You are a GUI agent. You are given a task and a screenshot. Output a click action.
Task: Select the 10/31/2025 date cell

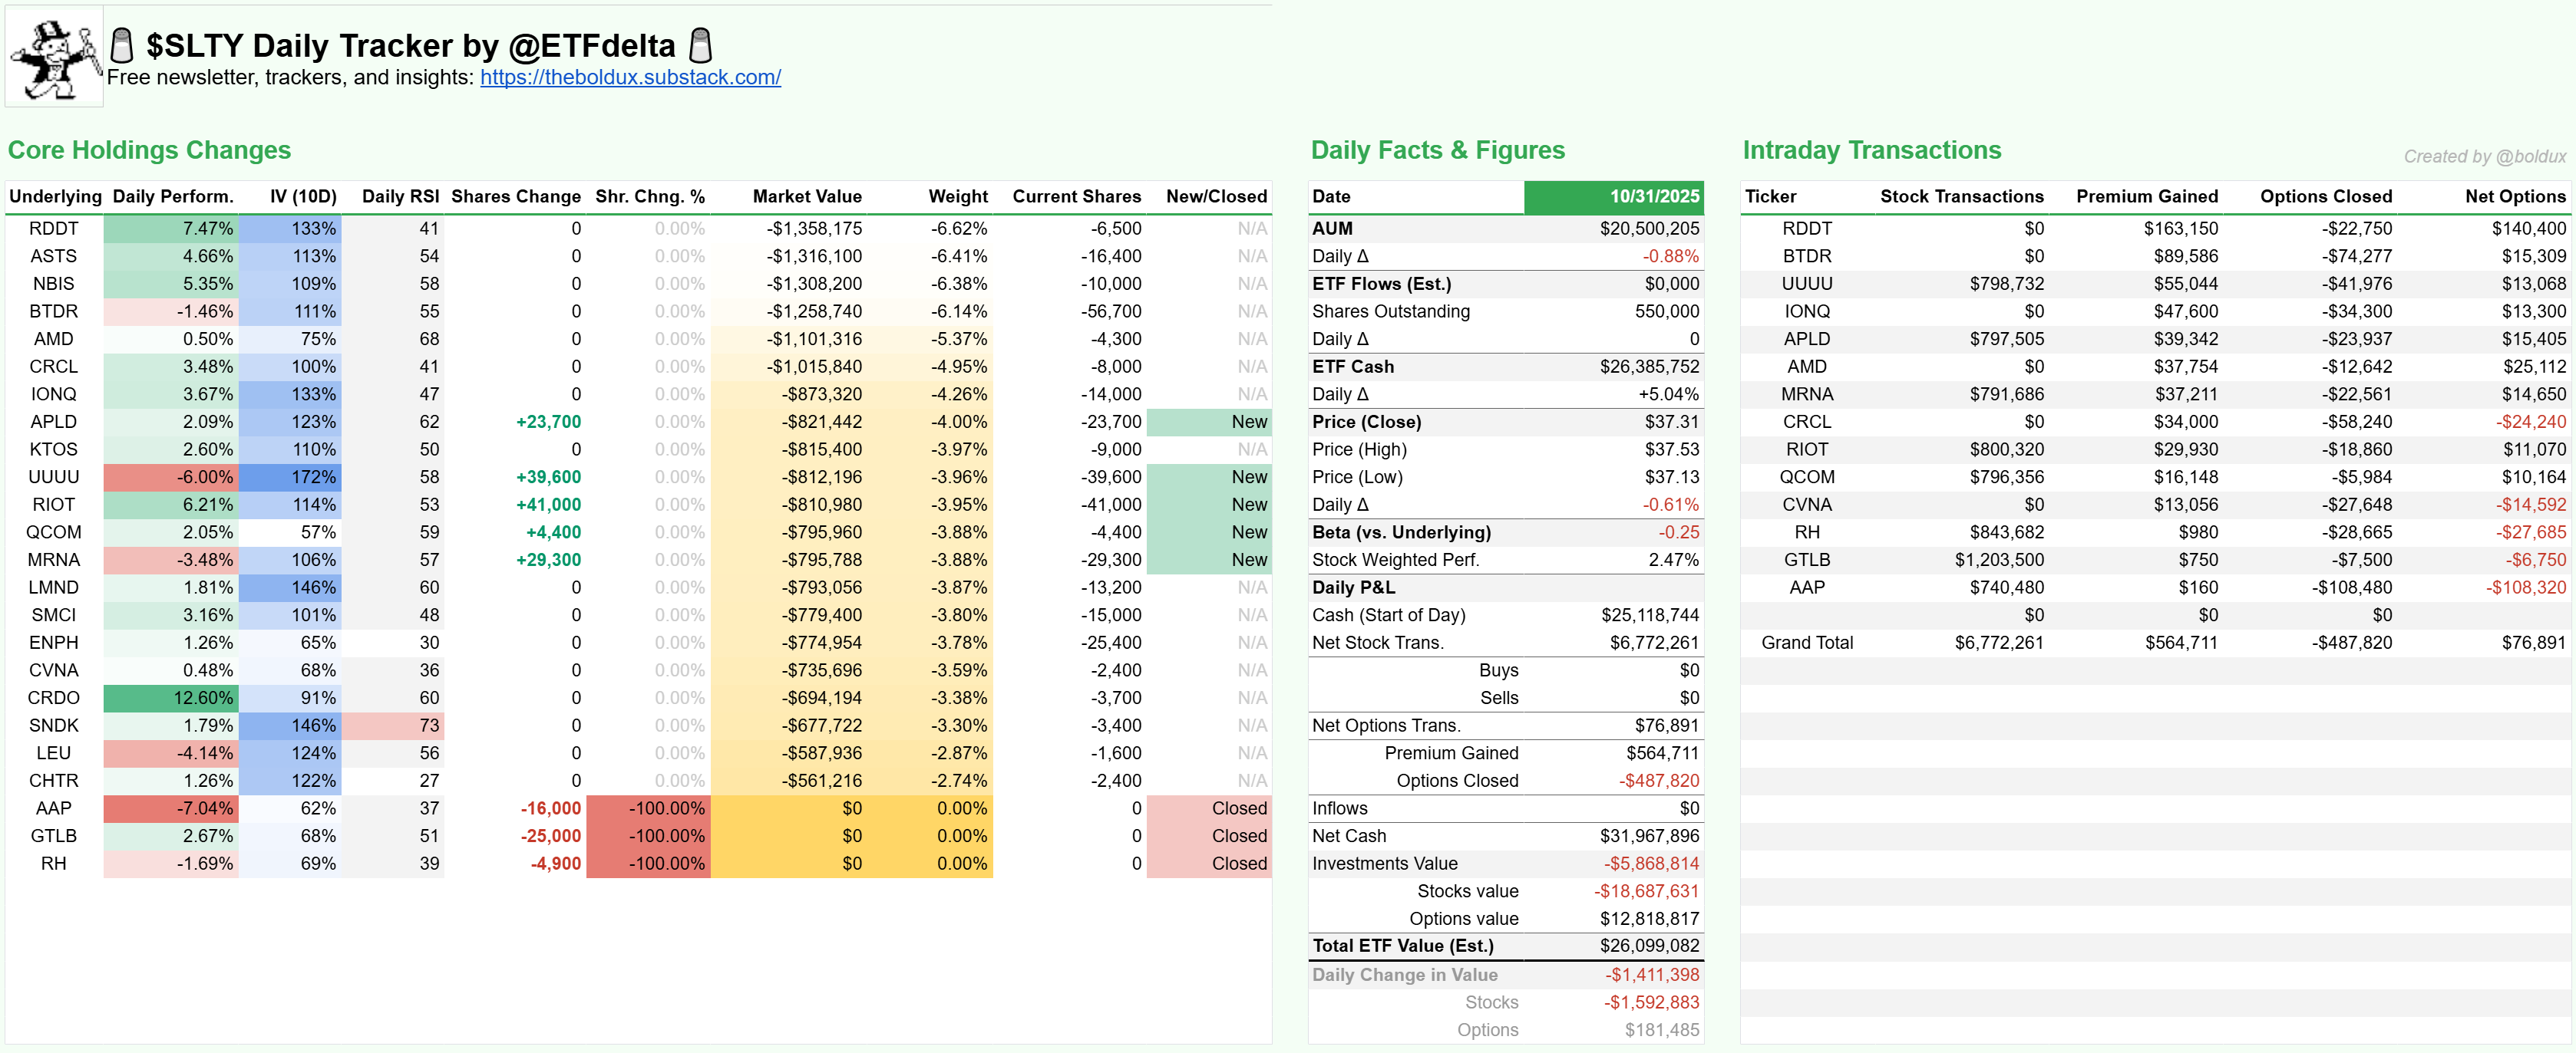click(x=1613, y=197)
